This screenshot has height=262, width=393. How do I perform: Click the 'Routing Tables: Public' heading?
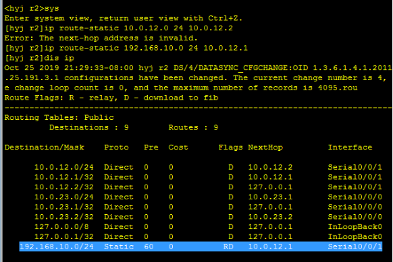[x=59, y=117]
